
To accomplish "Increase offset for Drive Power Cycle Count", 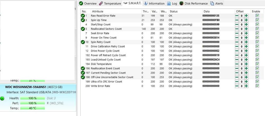I will [246, 51].
